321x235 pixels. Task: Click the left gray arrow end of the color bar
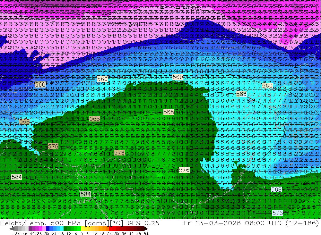click(12, 229)
